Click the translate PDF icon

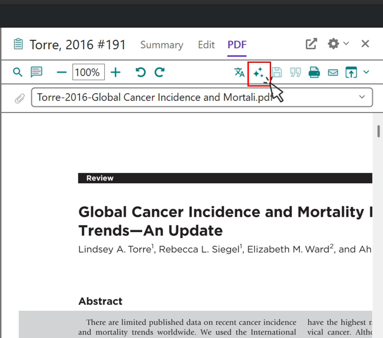tap(239, 72)
